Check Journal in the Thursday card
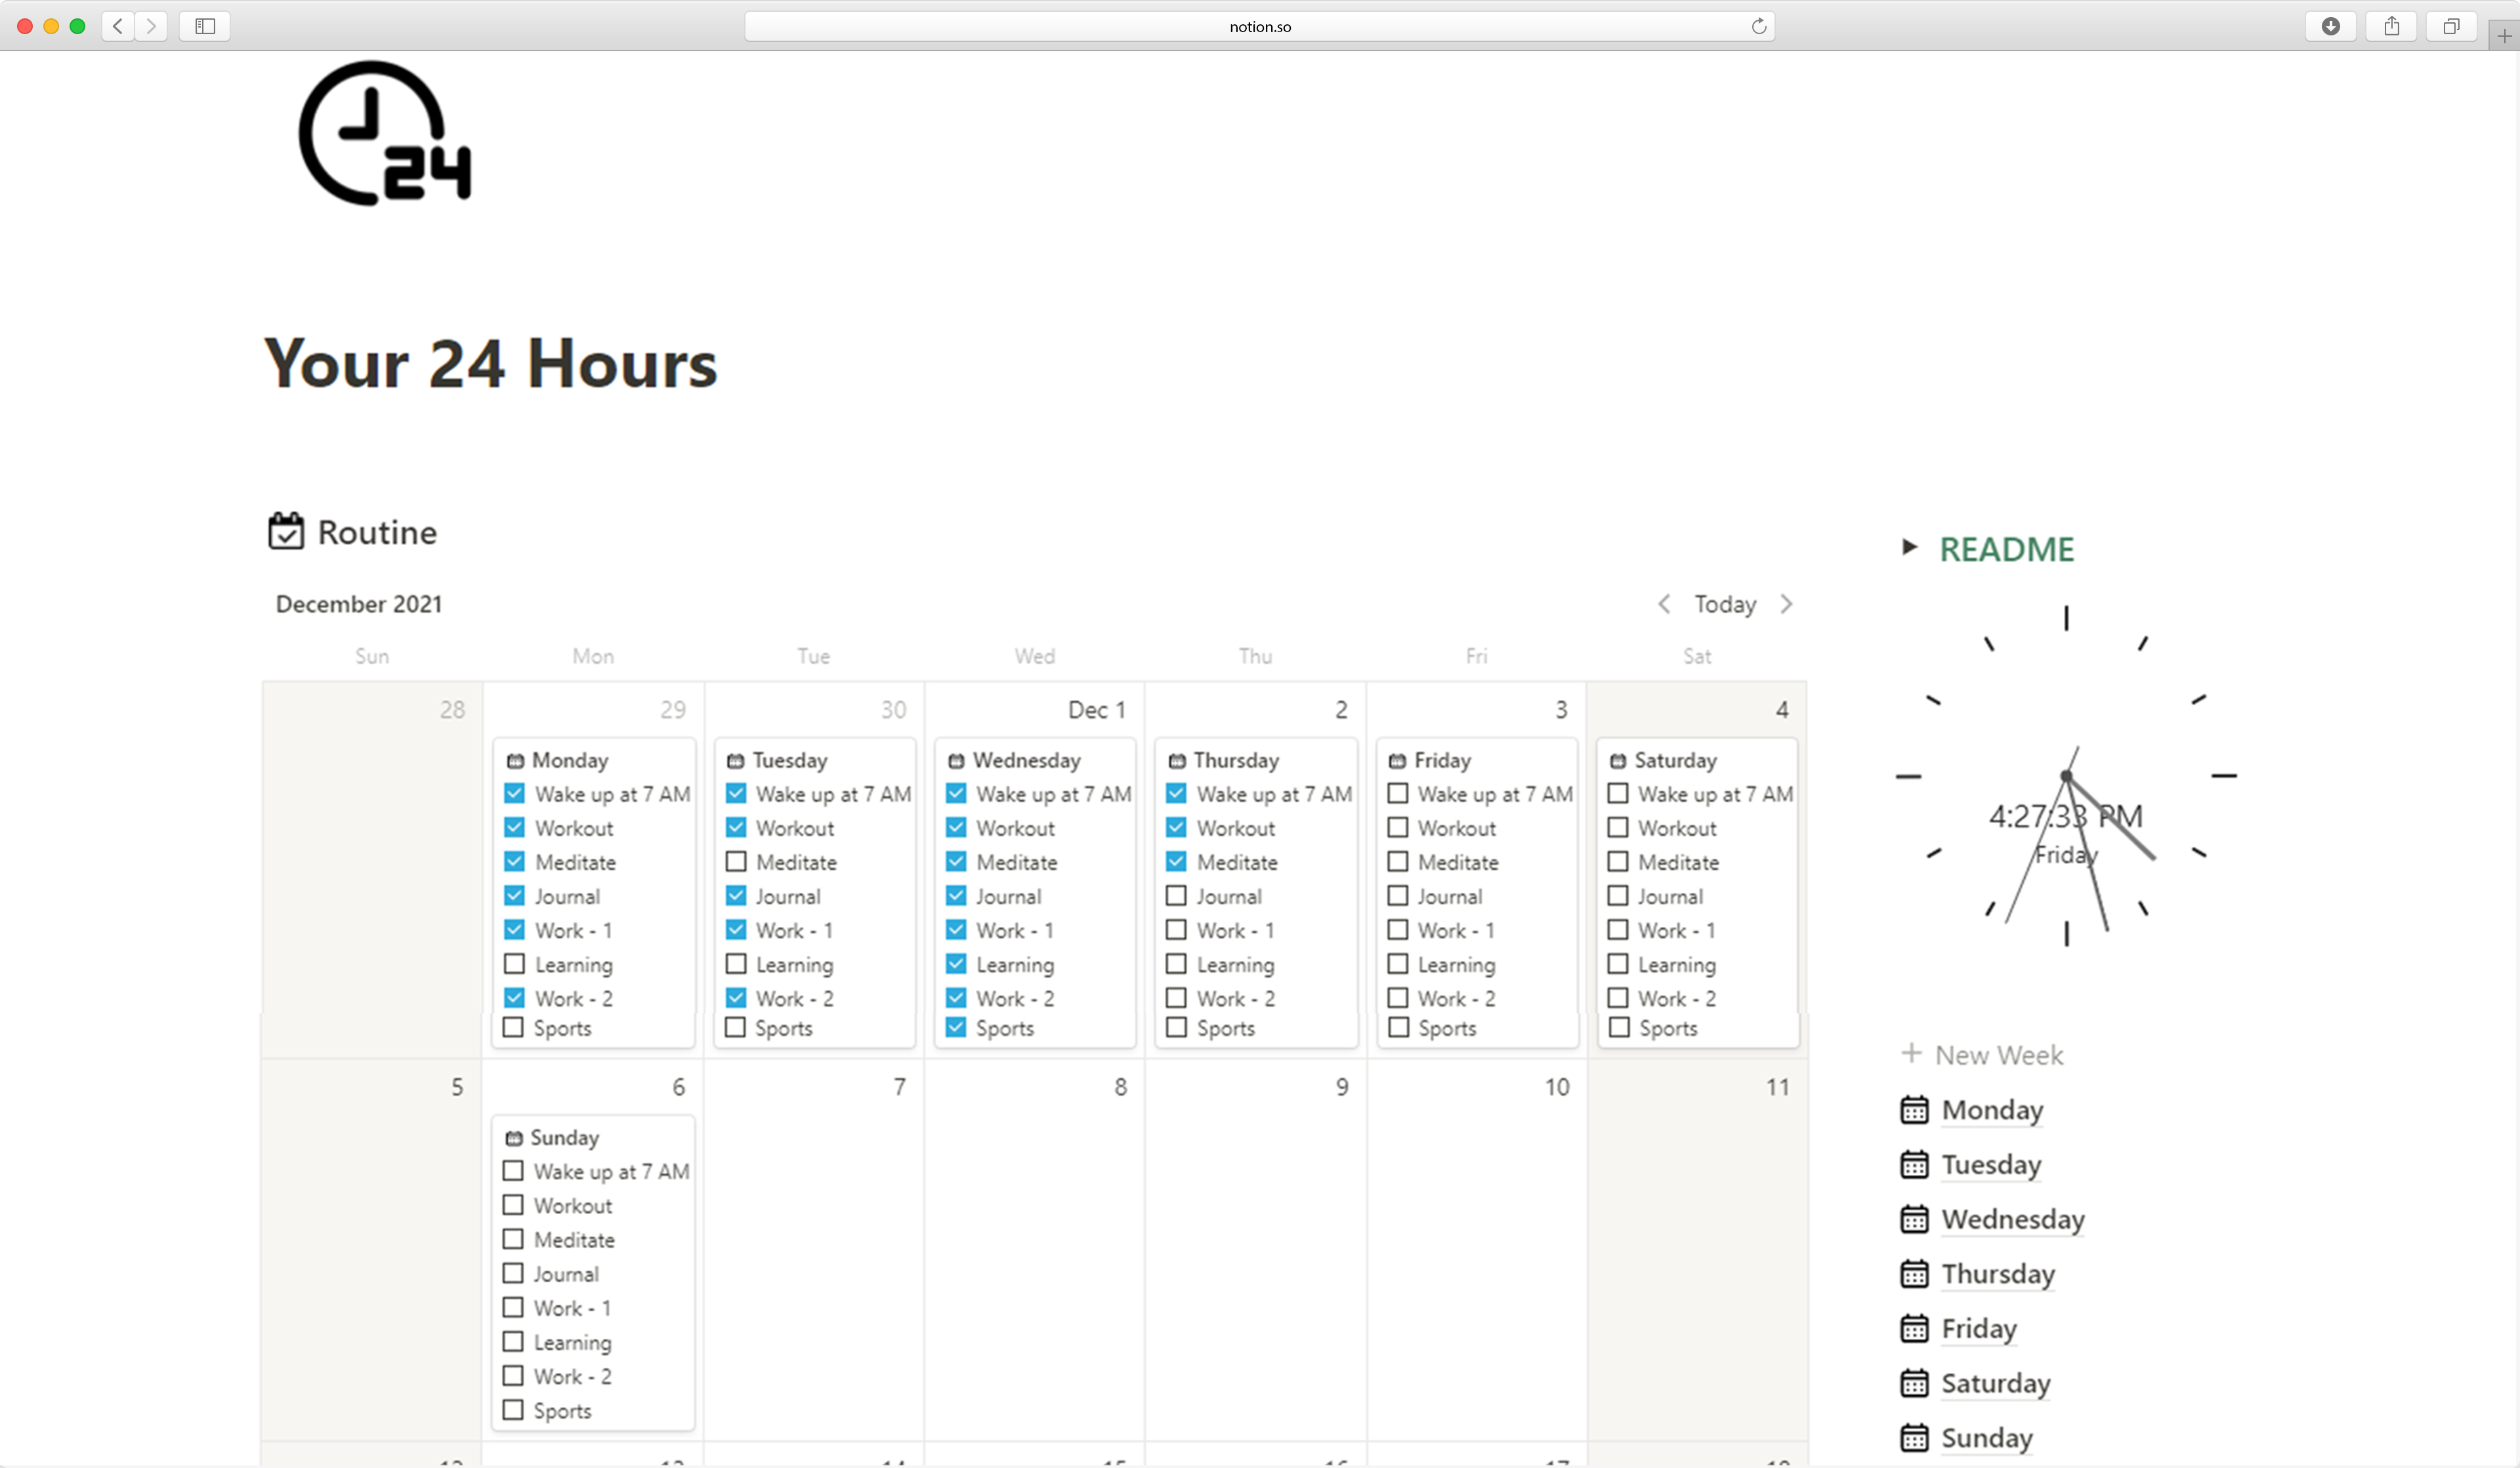 [x=1177, y=895]
